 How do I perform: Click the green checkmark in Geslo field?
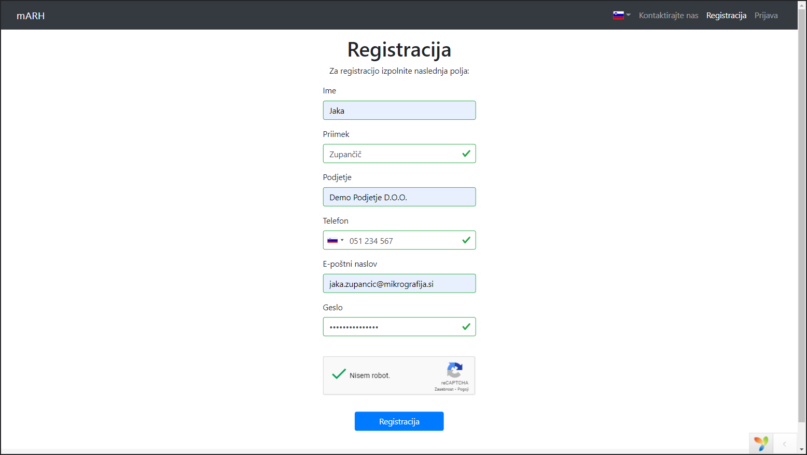(x=466, y=327)
